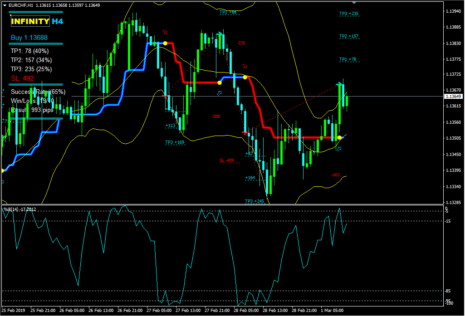Click the 1.13940 price scale value
The width and height of the screenshot is (465, 316).
(x=454, y=11)
